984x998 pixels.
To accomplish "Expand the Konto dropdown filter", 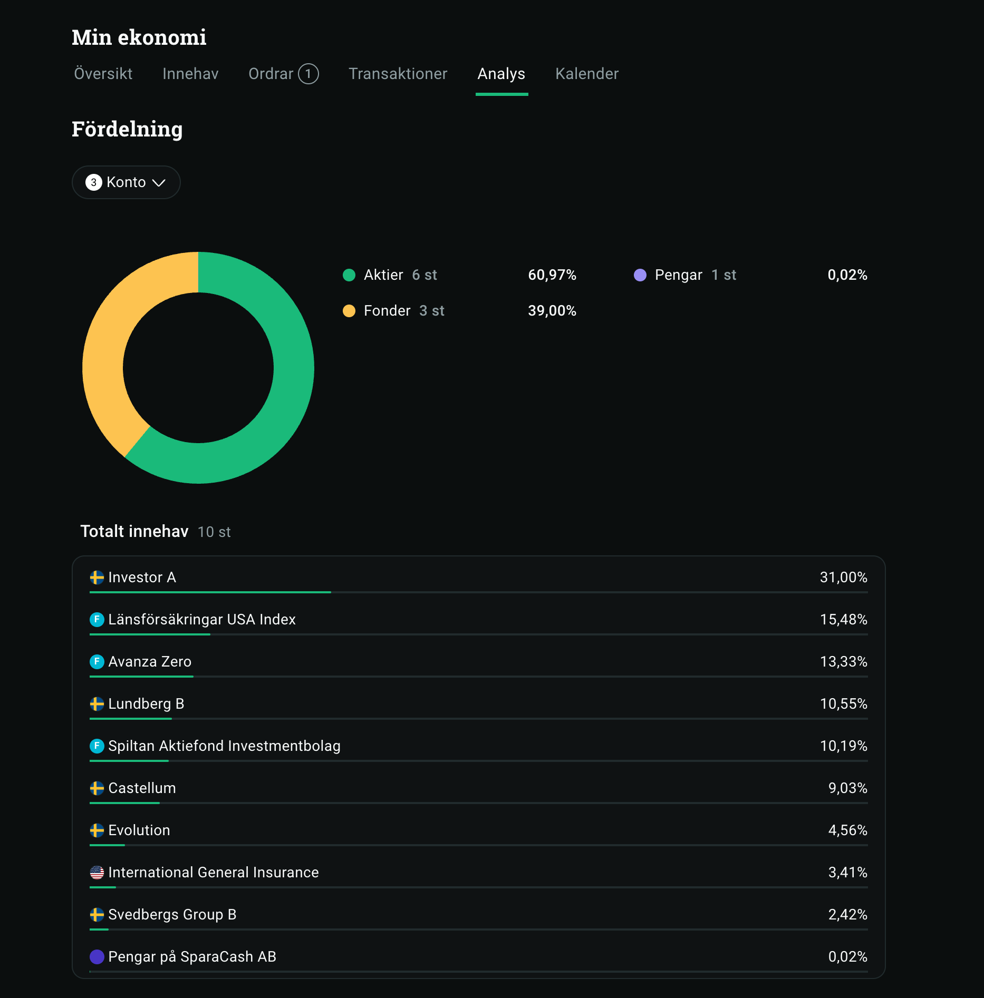I will [x=126, y=182].
